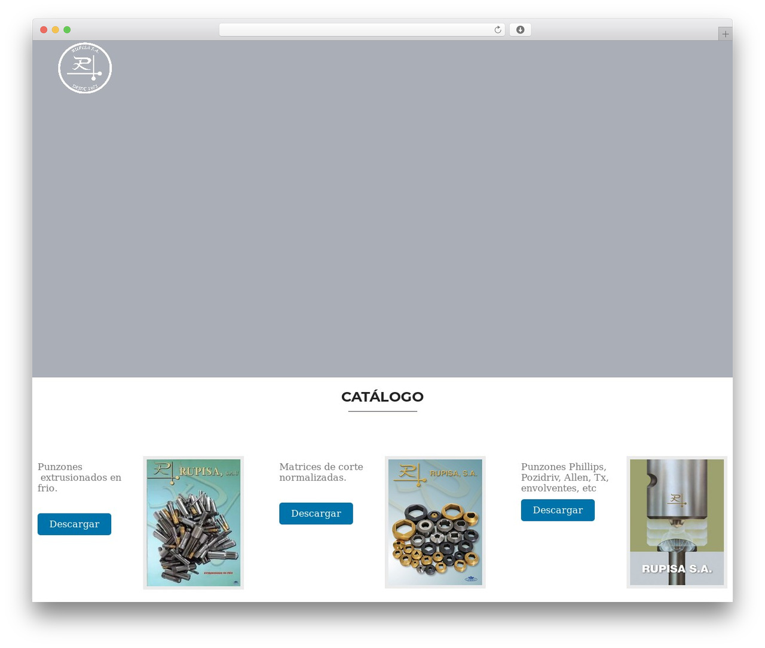Select the text 'Punzones extrusionados en frio.'
The width and height of the screenshot is (765, 648).
(79, 478)
